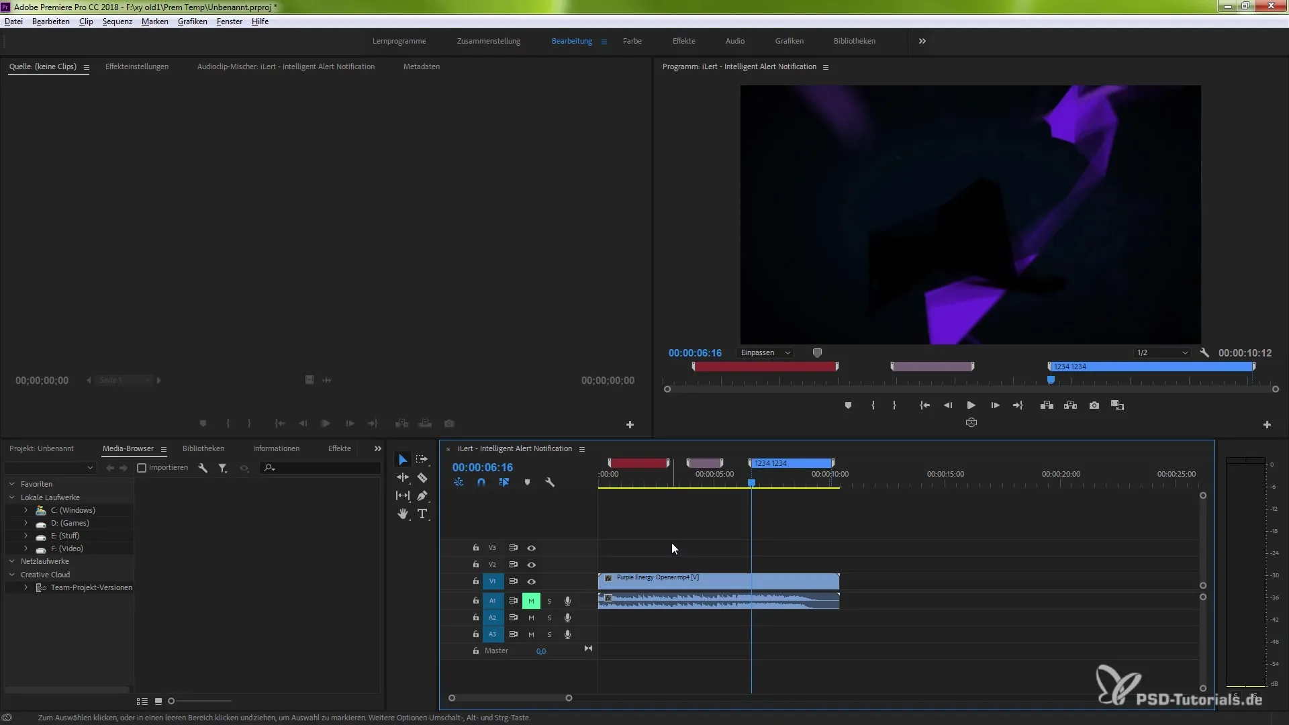1289x725 pixels.
Task: Expand Team-Projekt-Versionen node
Action: click(x=26, y=587)
